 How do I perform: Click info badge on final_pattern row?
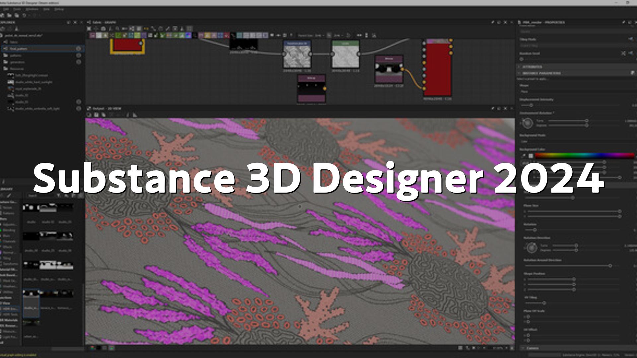[79, 48]
